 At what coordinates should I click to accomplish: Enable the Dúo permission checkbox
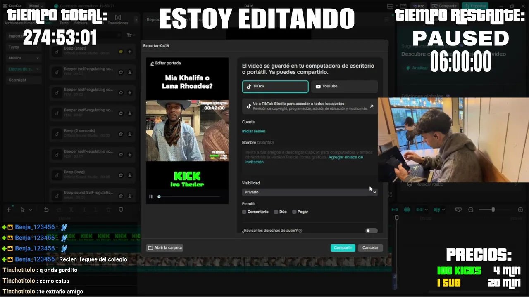point(276,212)
